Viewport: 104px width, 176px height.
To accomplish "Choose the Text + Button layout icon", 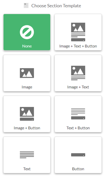I will pos(78,114).
